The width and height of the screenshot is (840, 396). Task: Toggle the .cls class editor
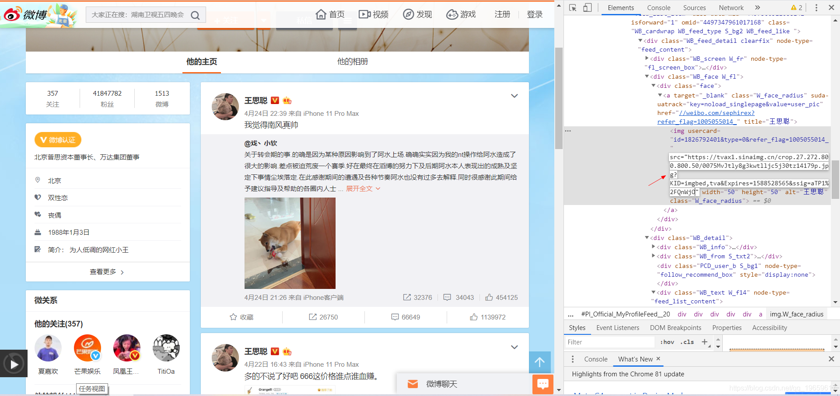(x=687, y=342)
